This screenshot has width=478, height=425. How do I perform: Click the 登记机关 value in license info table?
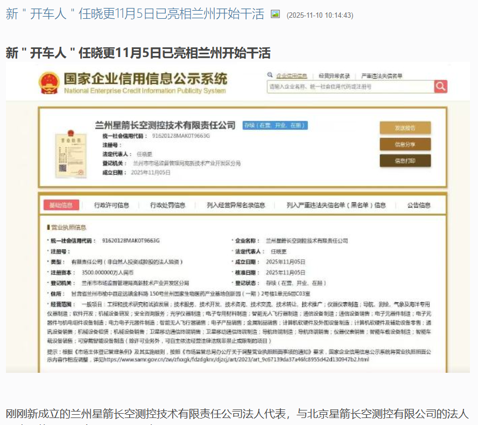(x=135, y=283)
